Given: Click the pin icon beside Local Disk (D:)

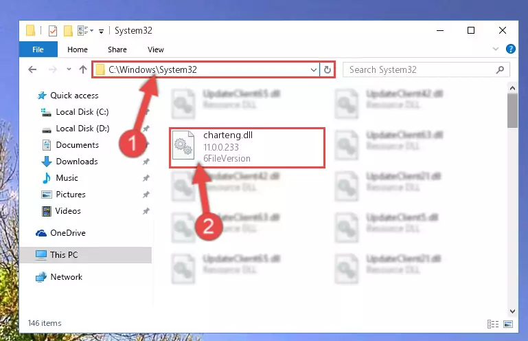Looking at the screenshot, I should (x=146, y=129).
